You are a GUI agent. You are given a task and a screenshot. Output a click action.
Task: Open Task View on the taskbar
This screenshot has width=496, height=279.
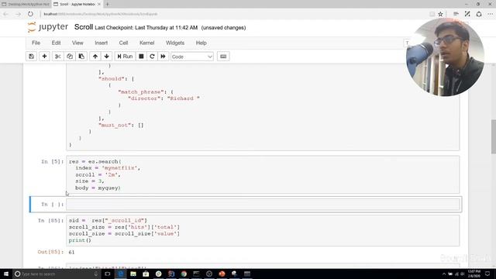tap(108, 274)
